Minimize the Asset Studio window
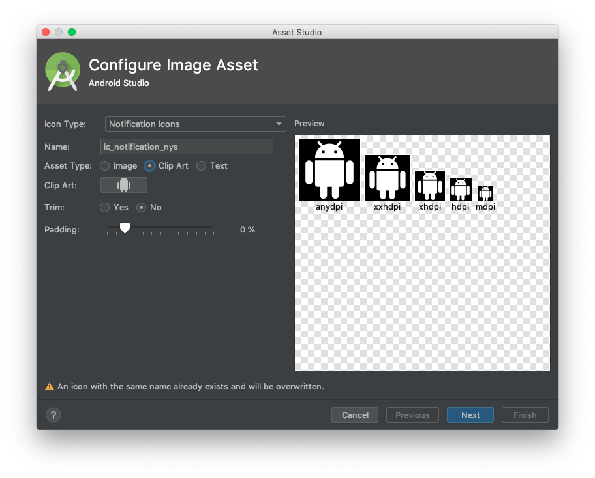Screen dimensions: 595x478 tap(59, 32)
